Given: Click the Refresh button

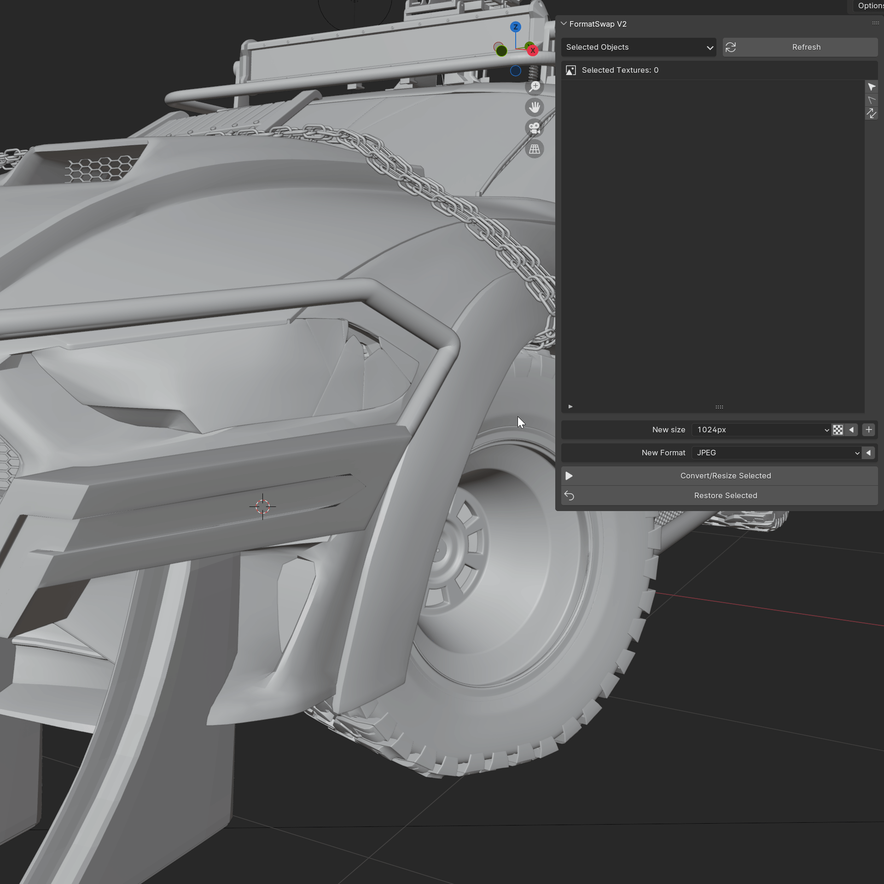Looking at the screenshot, I should pyautogui.click(x=800, y=47).
